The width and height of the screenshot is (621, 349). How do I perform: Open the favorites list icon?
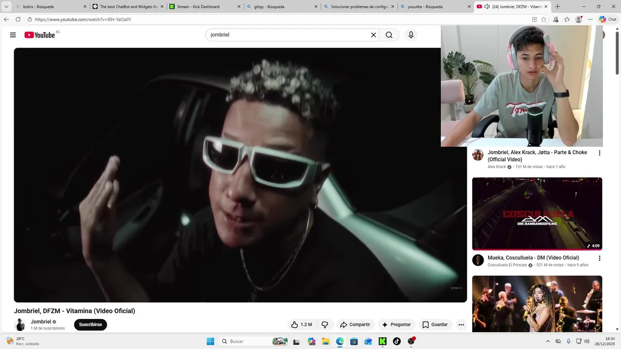[567, 19]
